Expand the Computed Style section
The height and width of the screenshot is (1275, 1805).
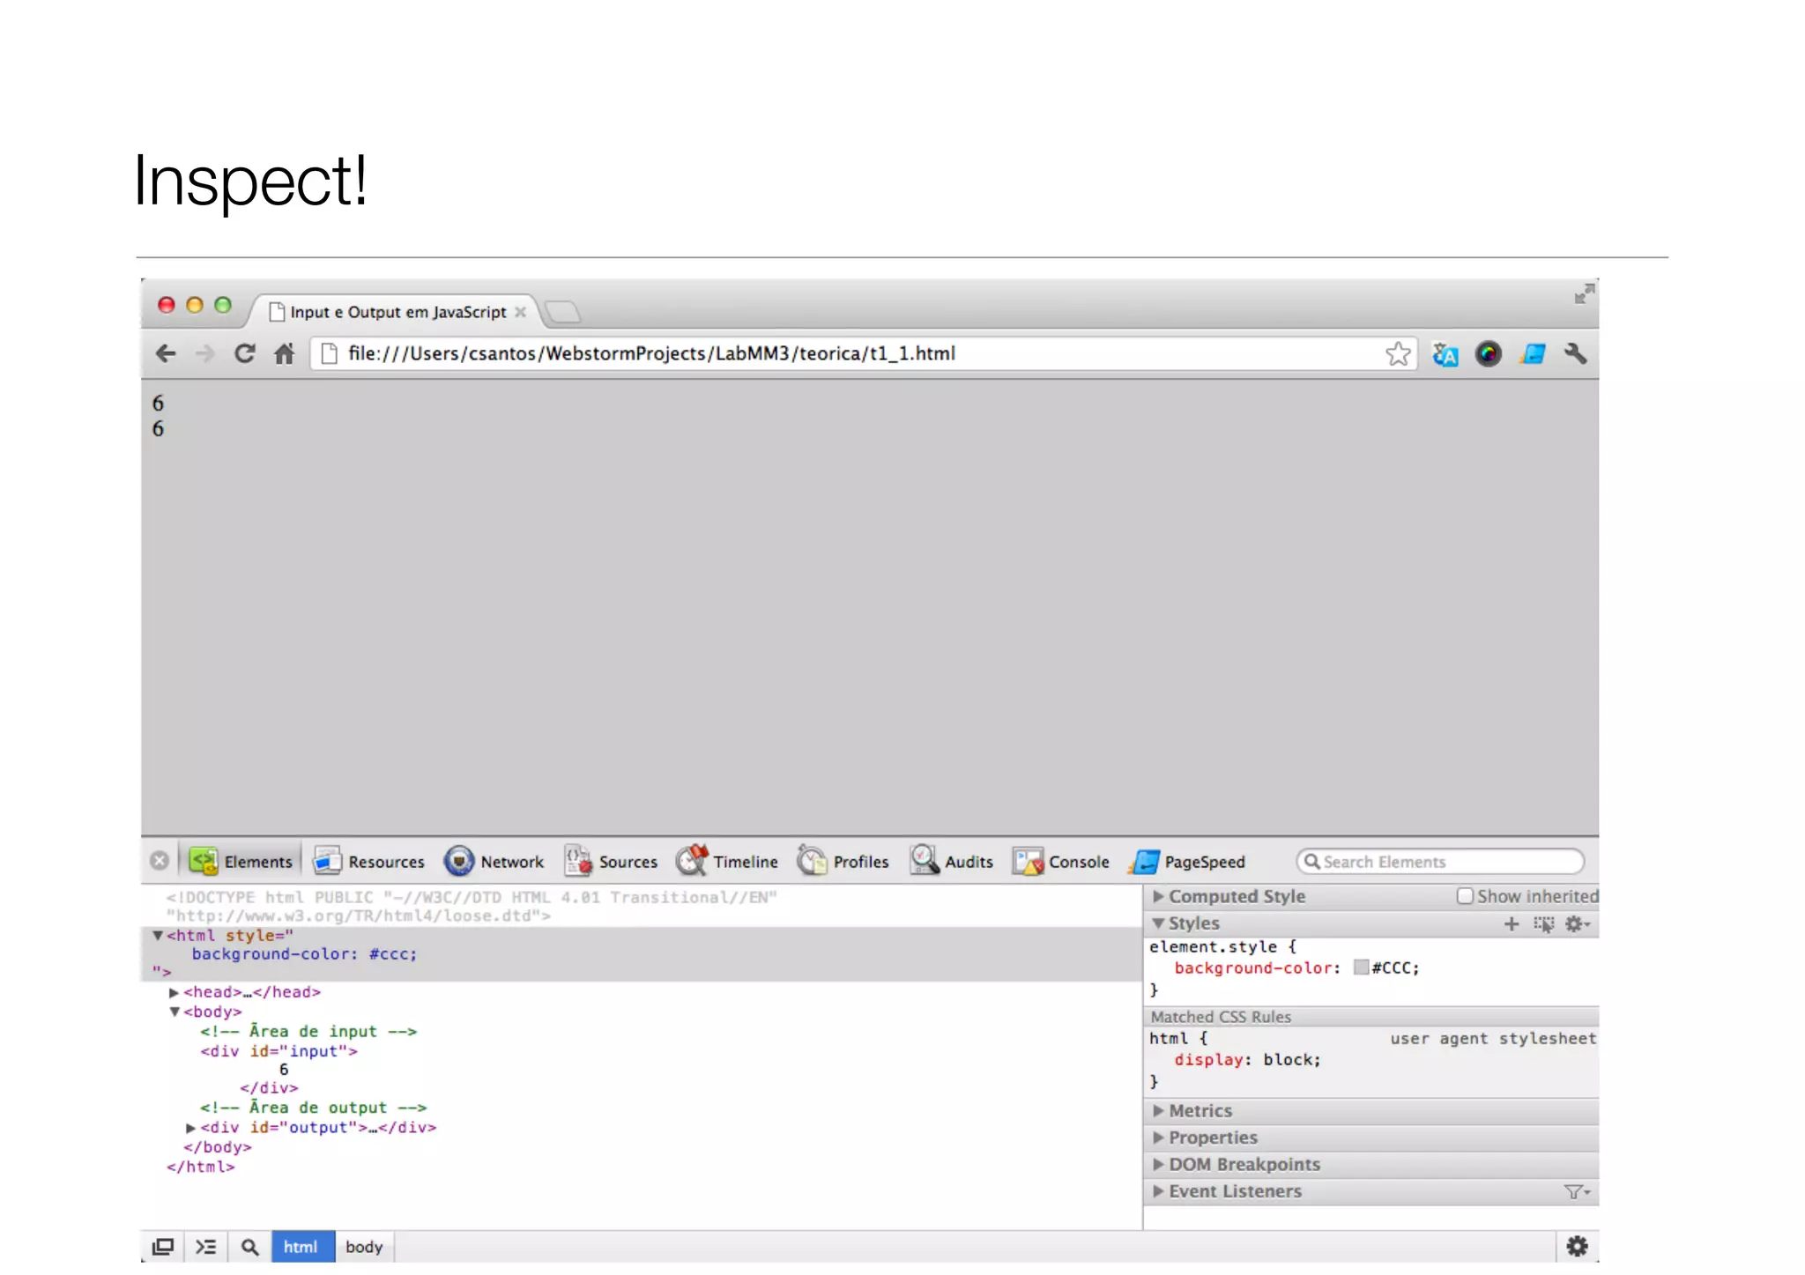click(1158, 896)
